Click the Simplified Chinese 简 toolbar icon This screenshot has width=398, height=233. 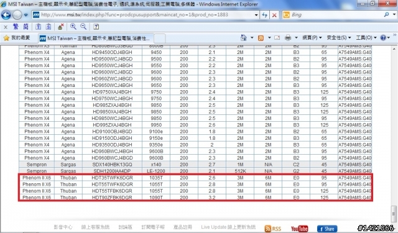coord(25,26)
